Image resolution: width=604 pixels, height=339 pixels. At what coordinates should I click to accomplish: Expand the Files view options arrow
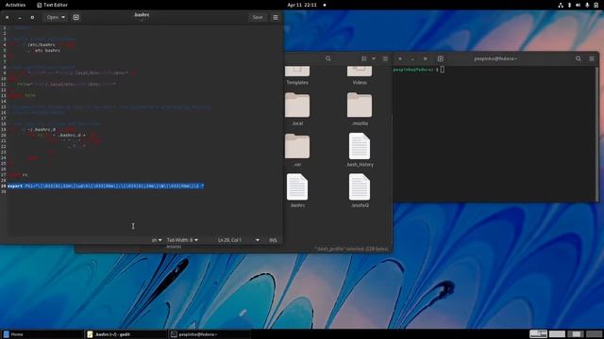(374, 58)
